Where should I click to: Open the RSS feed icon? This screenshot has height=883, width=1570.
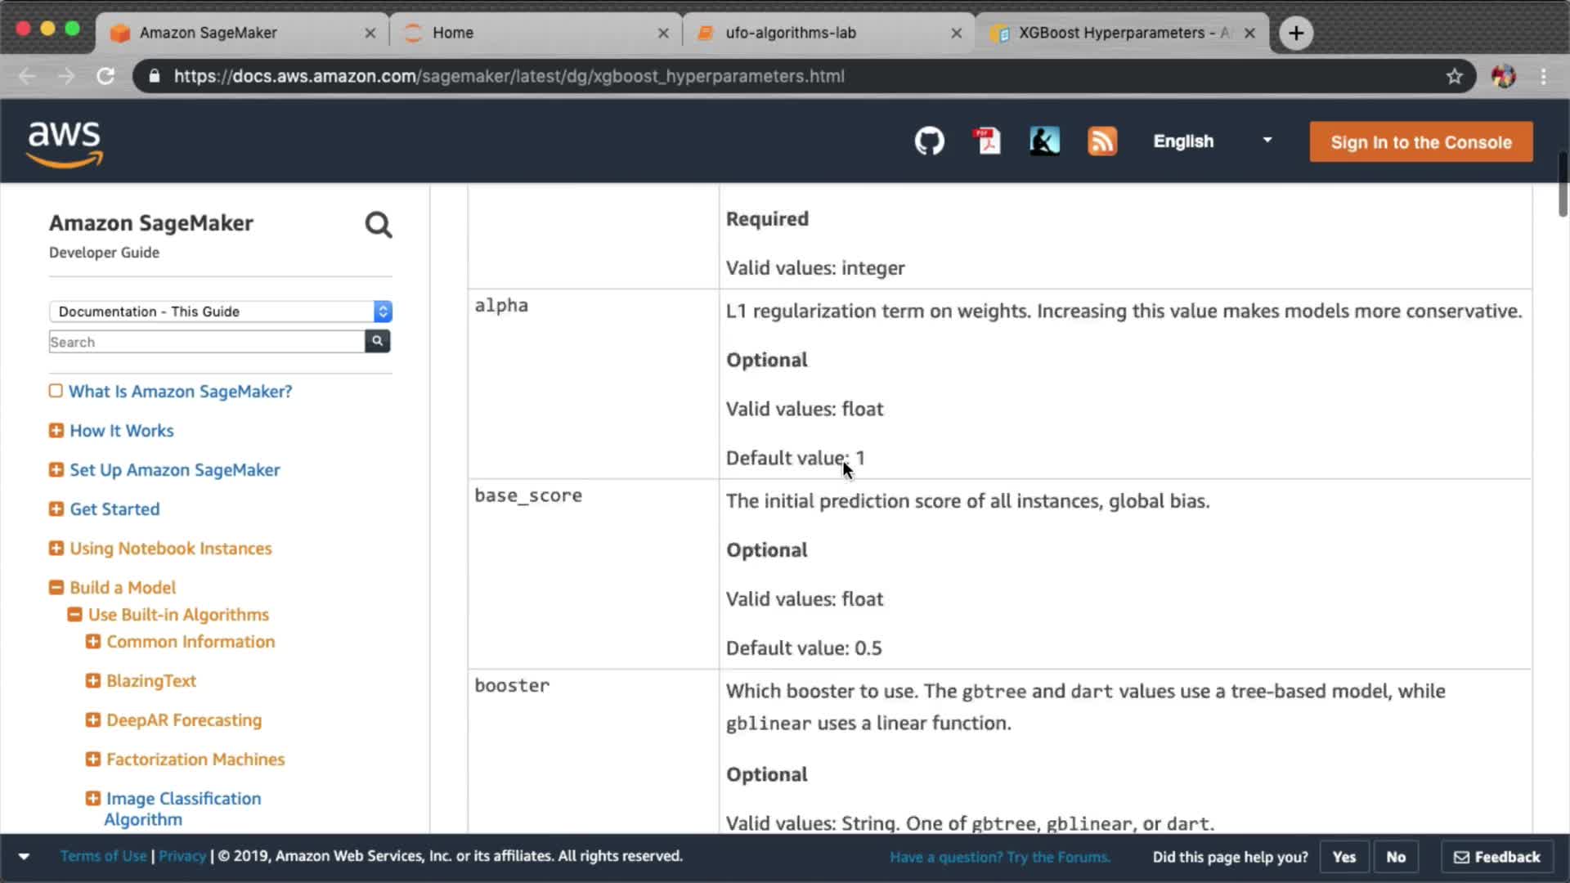point(1101,141)
